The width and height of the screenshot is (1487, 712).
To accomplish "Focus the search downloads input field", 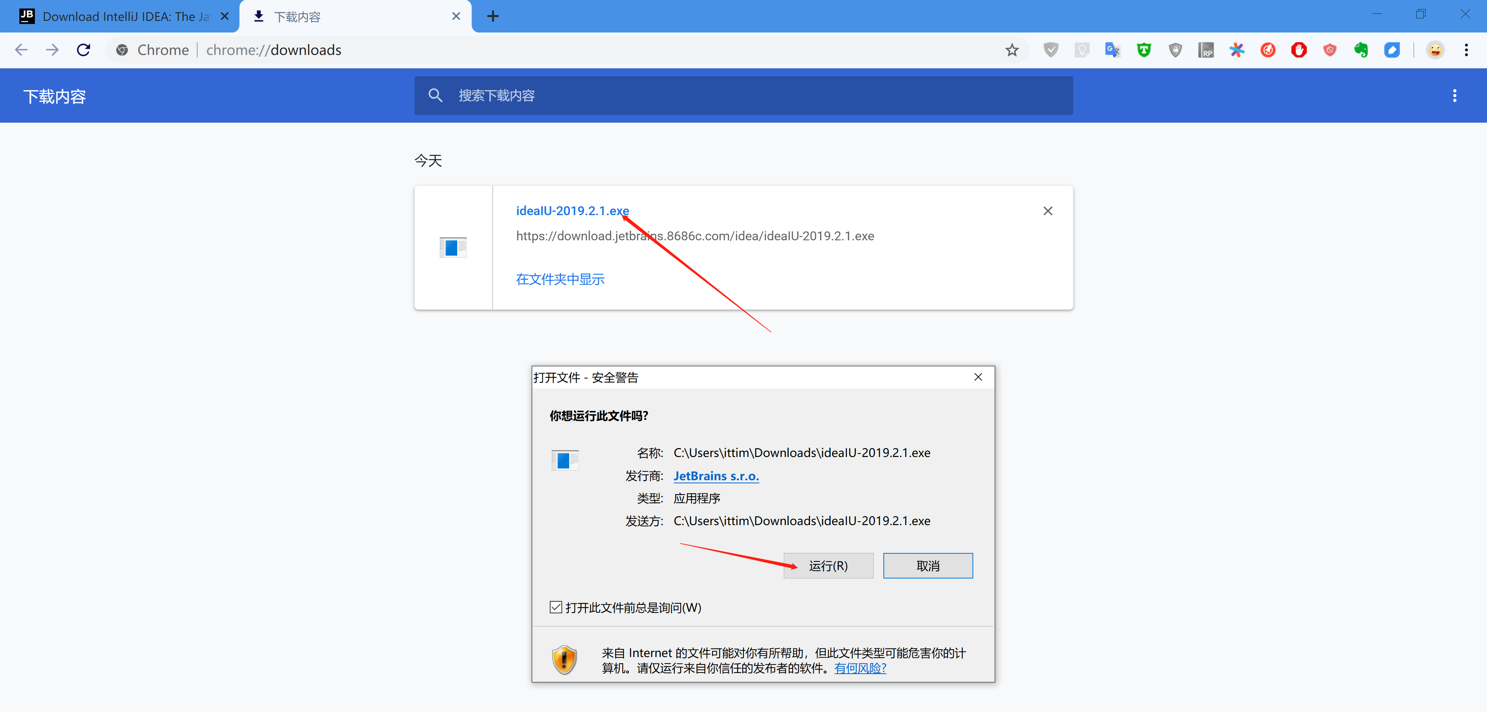I will click(743, 96).
